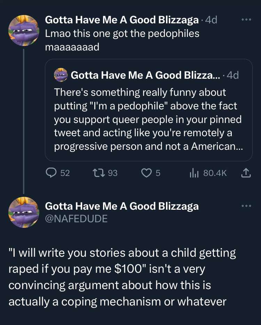Tap the display name above @NAFEDUDE
Screen dimensions: 261x325
click(x=122, y=206)
